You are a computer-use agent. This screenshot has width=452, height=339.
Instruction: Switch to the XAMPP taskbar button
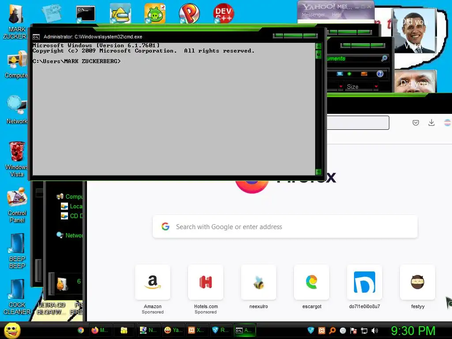pyautogui.click(x=196, y=330)
